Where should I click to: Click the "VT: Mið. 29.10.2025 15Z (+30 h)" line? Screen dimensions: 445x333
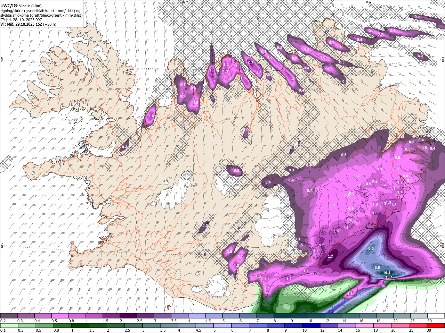click(x=29, y=24)
